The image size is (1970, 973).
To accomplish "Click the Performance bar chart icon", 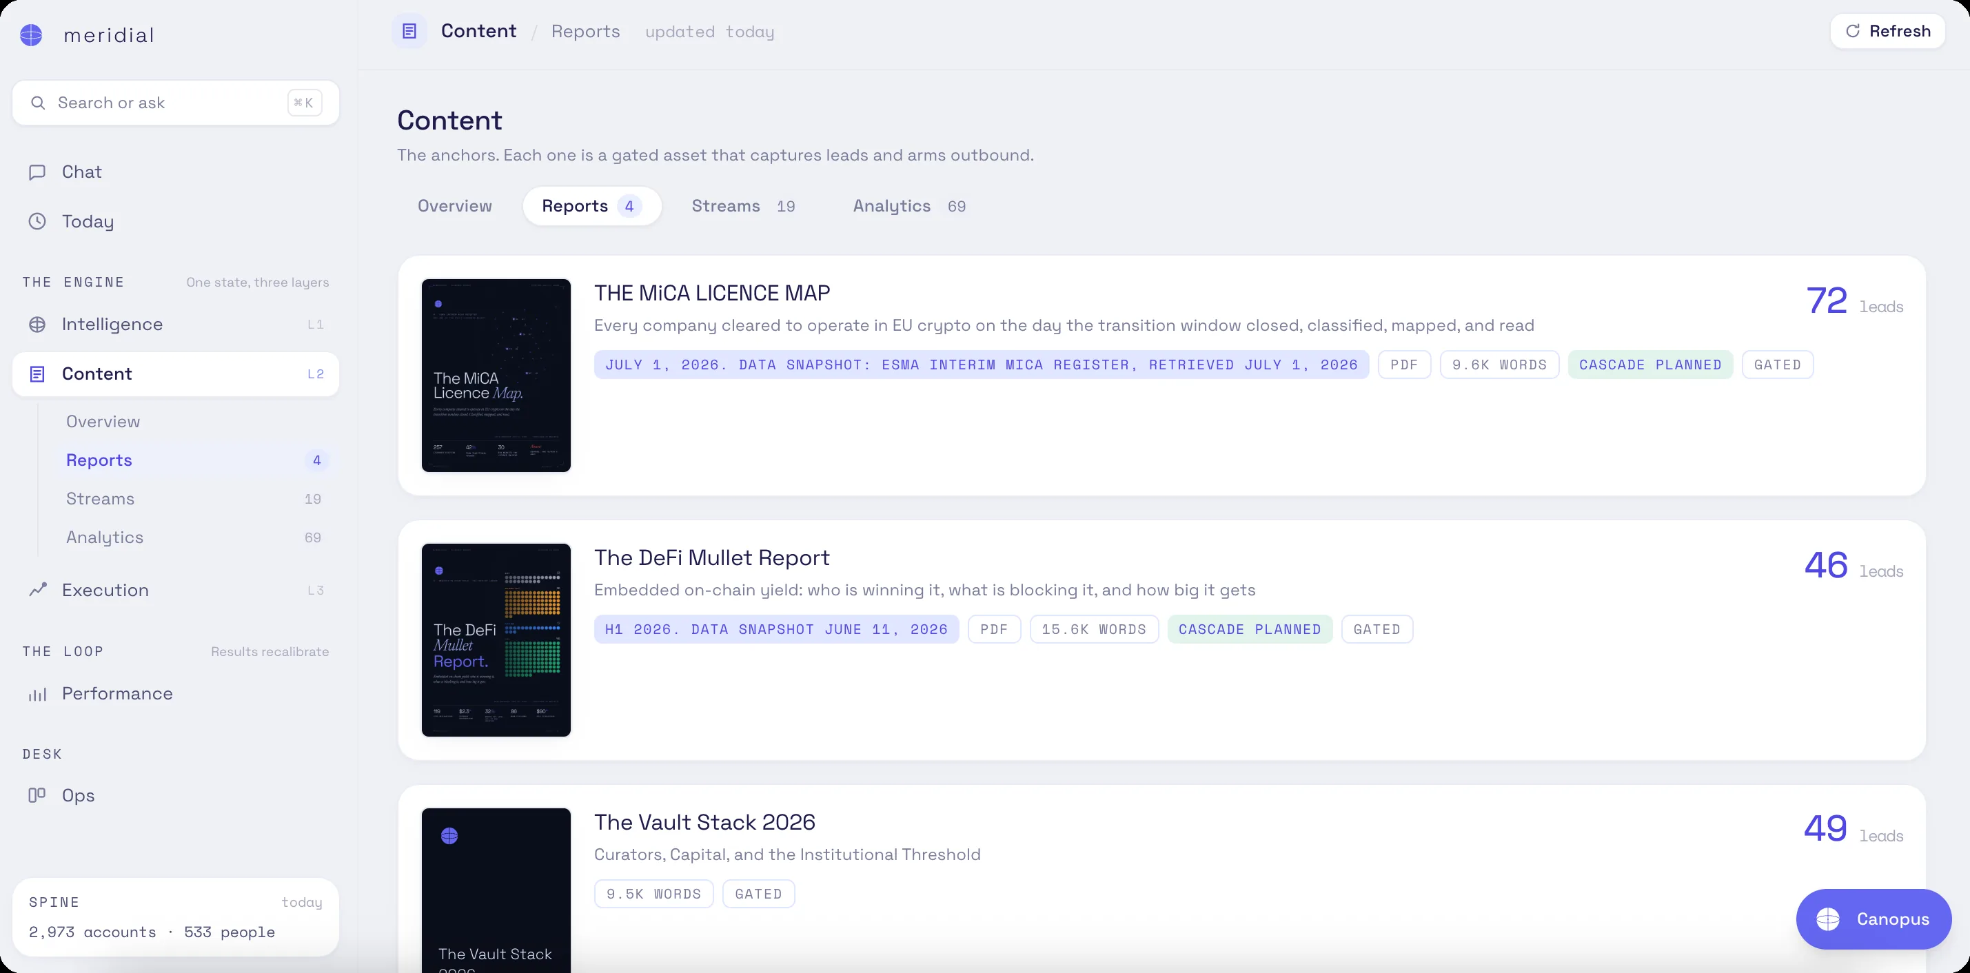I will click(x=37, y=694).
